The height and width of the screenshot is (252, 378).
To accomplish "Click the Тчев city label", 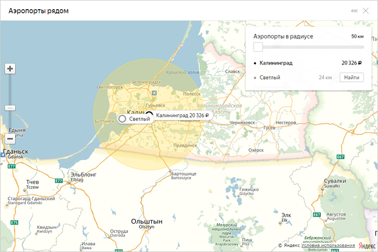I will coord(32,182).
